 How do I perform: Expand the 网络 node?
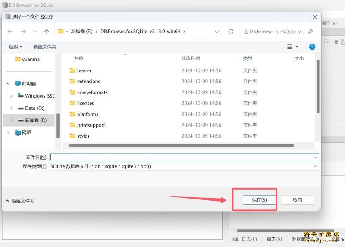pyautogui.click(x=8, y=133)
